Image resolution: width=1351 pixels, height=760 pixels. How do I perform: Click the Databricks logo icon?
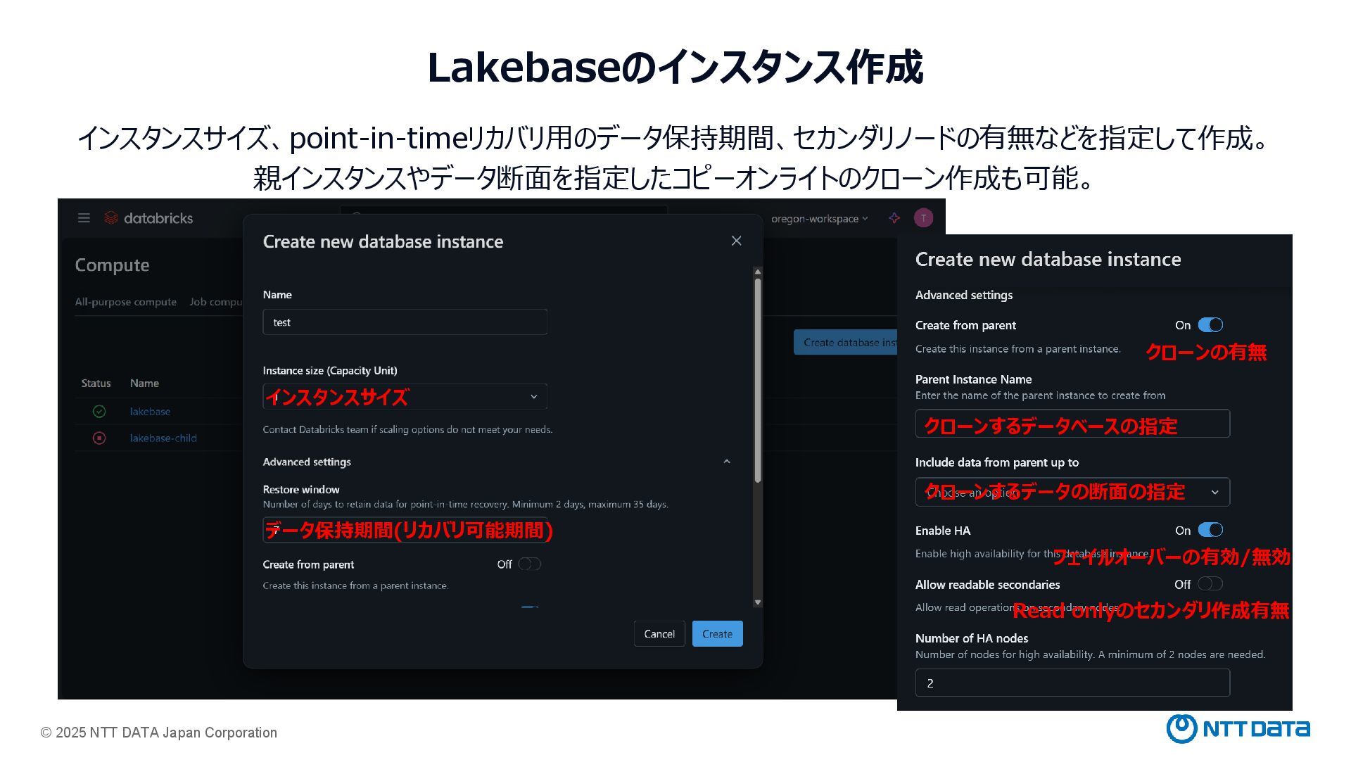[111, 218]
